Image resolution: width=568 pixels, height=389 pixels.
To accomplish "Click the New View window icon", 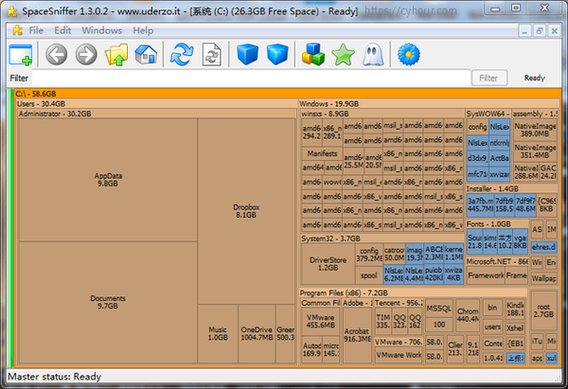I will click(x=21, y=55).
